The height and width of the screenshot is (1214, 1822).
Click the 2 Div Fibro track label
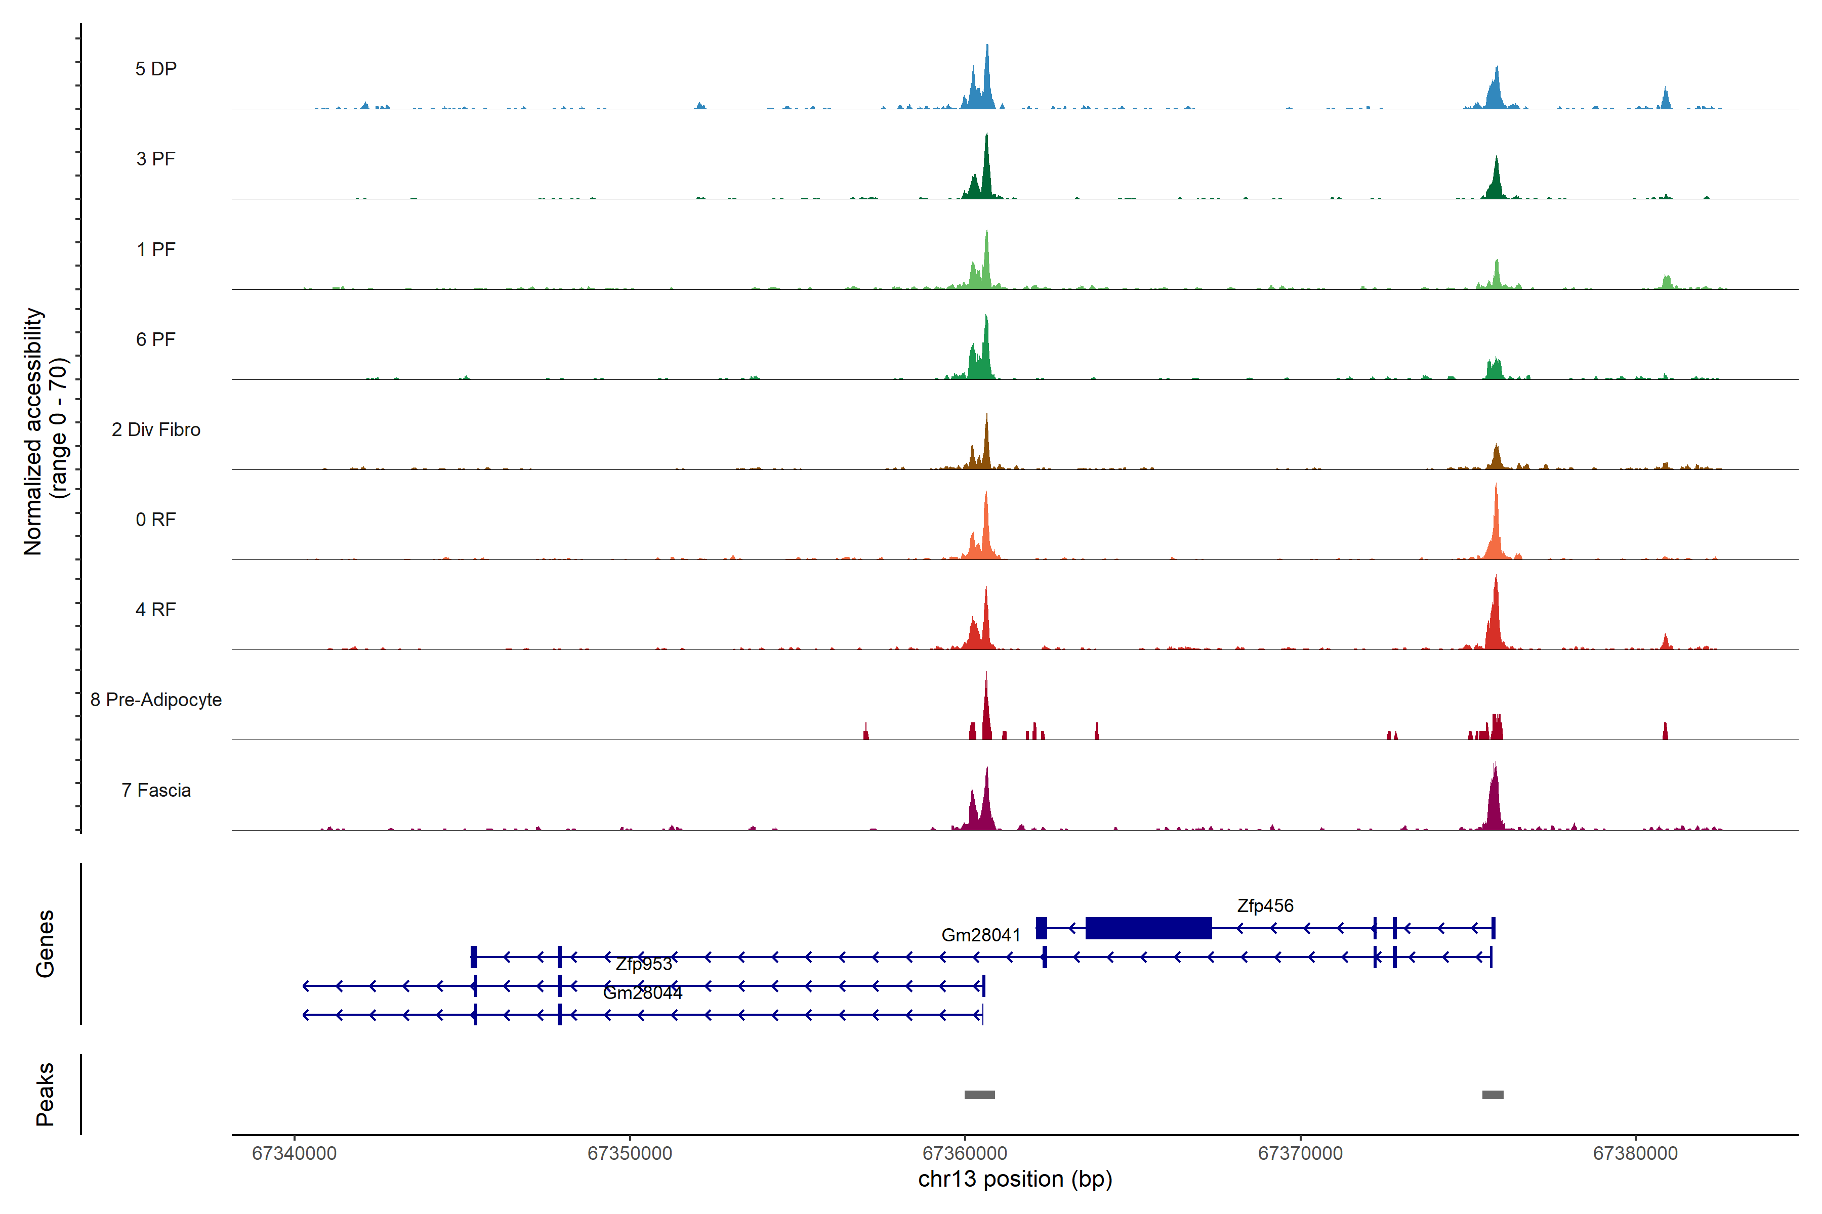click(x=156, y=429)
